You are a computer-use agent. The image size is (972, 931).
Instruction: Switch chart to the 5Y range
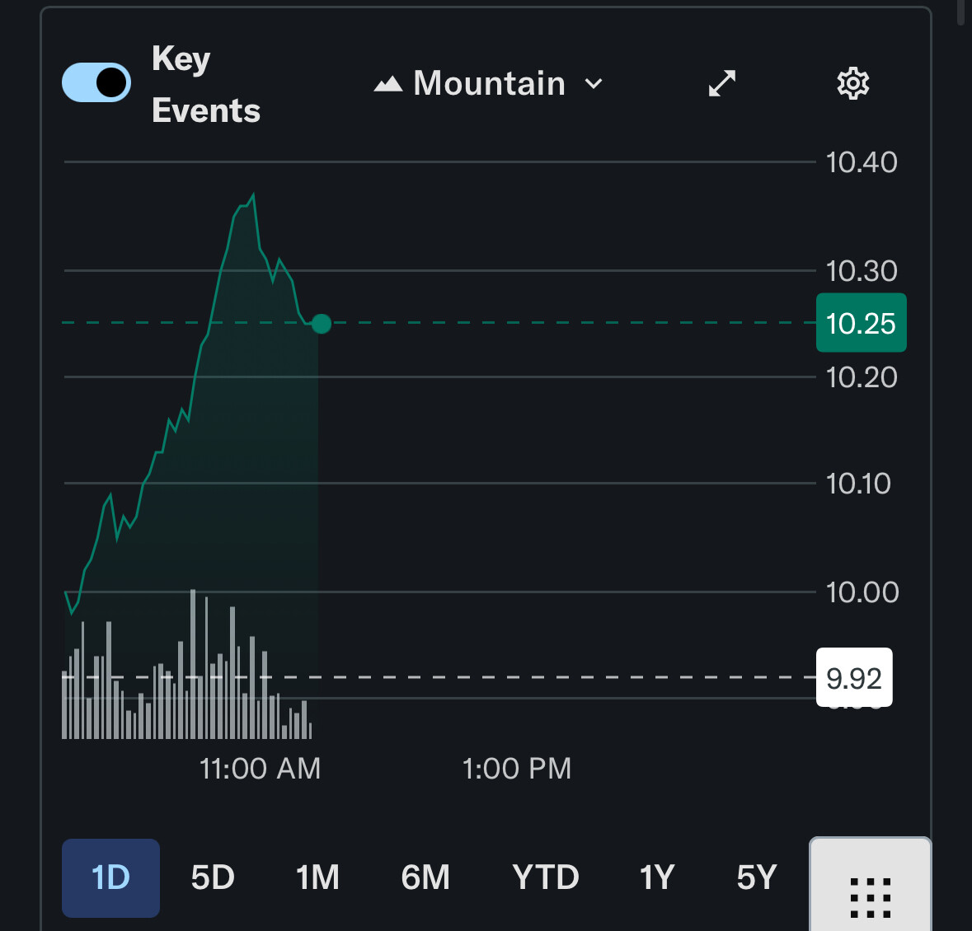(756, 877)
